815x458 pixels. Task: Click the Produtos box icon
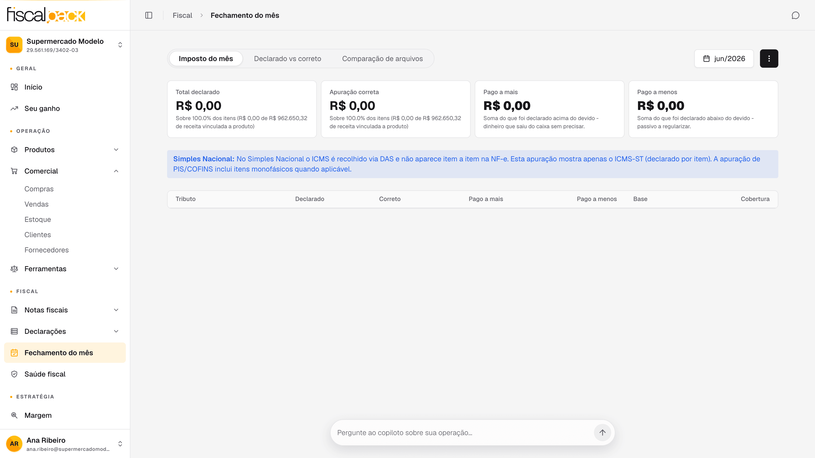tap(14, 150)
